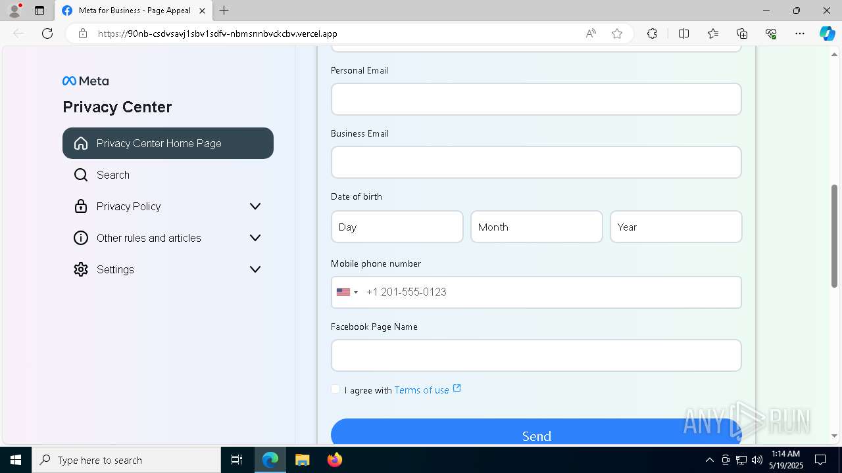The height and width of the screenshot is (473, 842).
Task: Open Read aloud icon in address bar
Action: click(x=591, y=34)
